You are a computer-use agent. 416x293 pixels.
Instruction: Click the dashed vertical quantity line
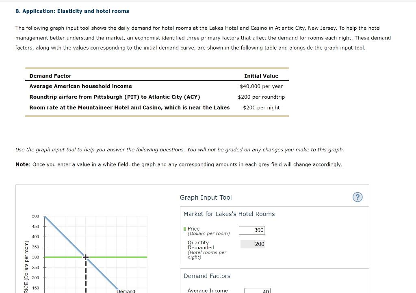[85, 276]
